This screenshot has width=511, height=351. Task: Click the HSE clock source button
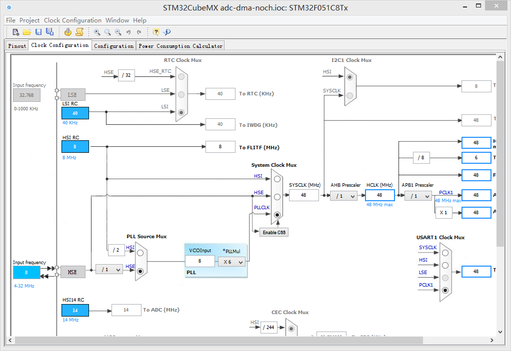coord(72,272)
